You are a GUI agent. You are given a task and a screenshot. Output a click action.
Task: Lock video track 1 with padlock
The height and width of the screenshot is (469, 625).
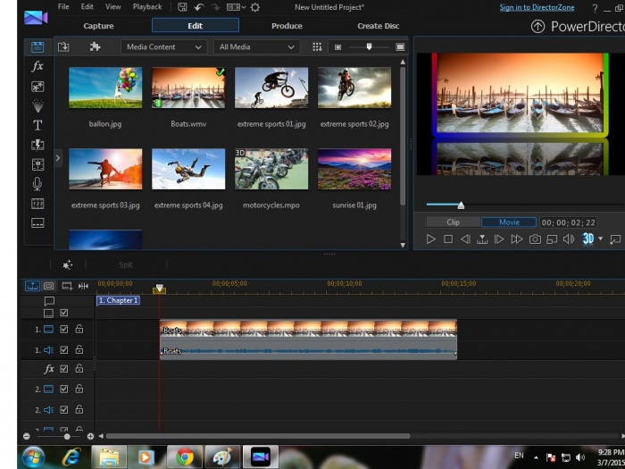point(79,330)
